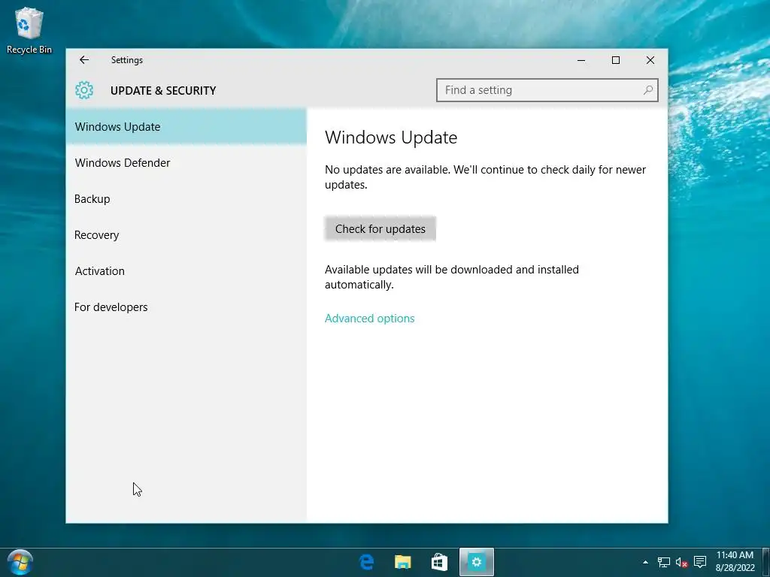Launch Microsoft Edge from the taskbar
770x577 pixels.
click(x=366, y=562)
